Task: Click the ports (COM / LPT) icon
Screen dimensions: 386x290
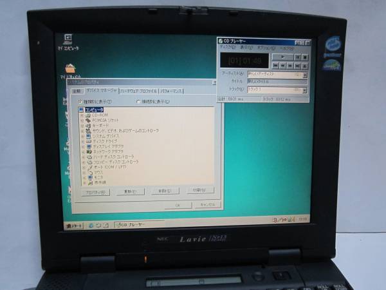Action: click(x=90, y=167)
